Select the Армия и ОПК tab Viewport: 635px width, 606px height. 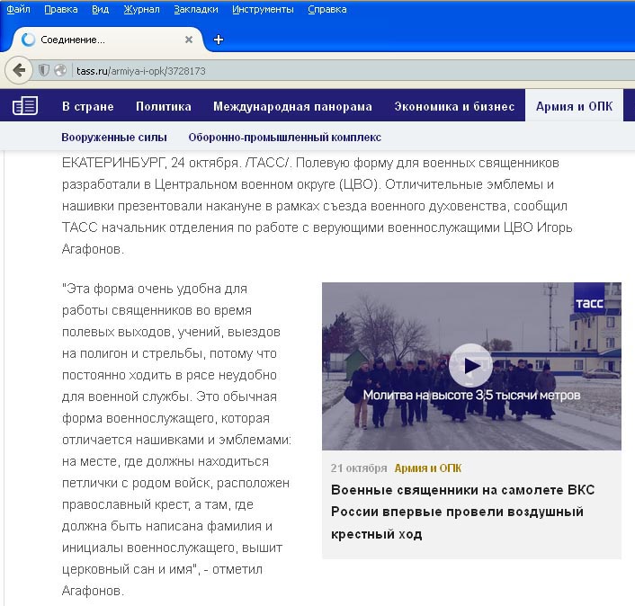point(574,106)
